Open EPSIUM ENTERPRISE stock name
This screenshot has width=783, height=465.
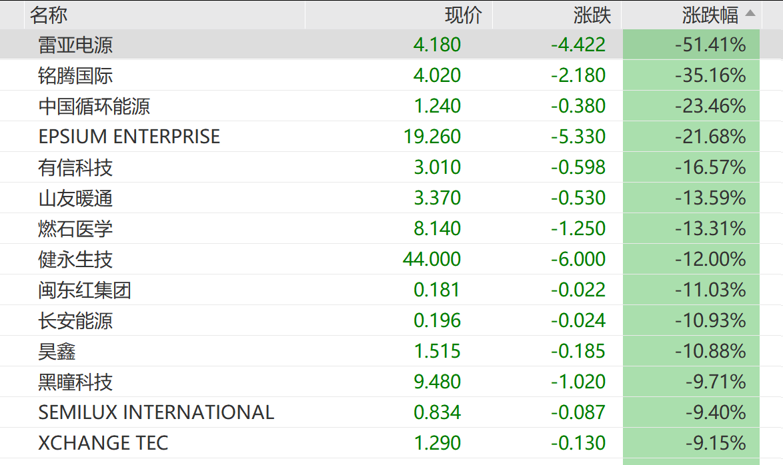[129, 137]
